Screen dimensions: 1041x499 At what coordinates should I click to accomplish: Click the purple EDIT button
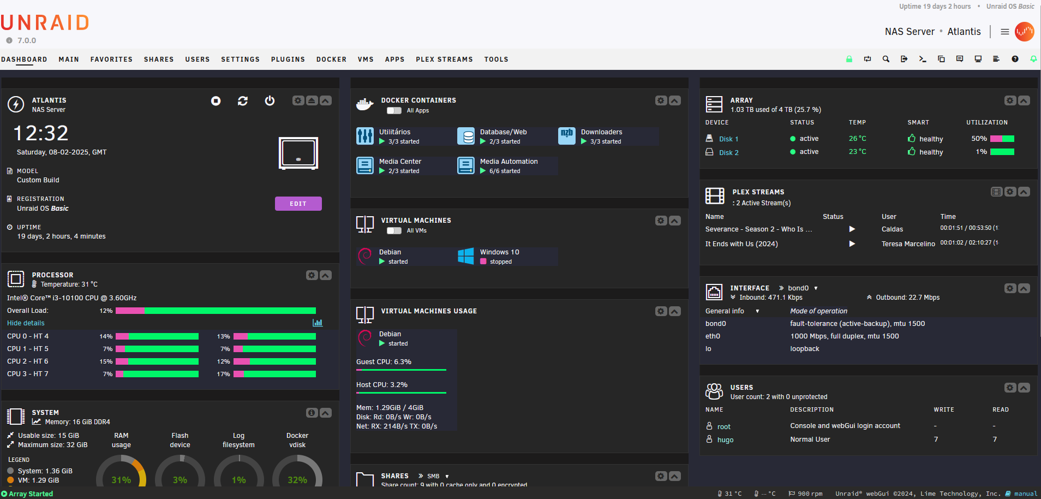click(x=298, y=204)
